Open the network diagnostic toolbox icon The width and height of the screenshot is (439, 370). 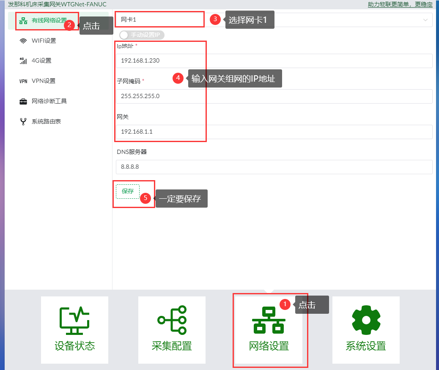23,101
